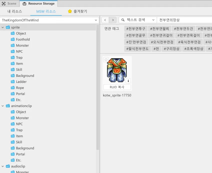Switch to the 내 리소스 tab

(x=15, y=11)
